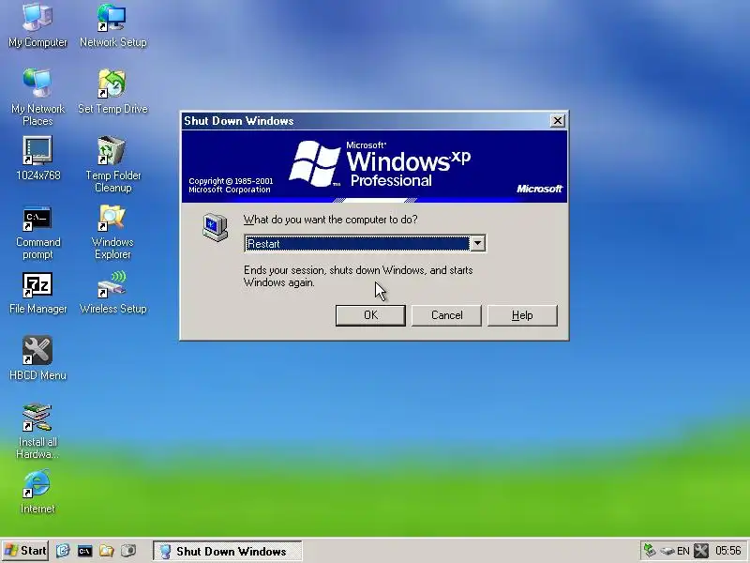Screen dimensions: 750x563
Task: Click the network tray icon
Action: (650, 551)
